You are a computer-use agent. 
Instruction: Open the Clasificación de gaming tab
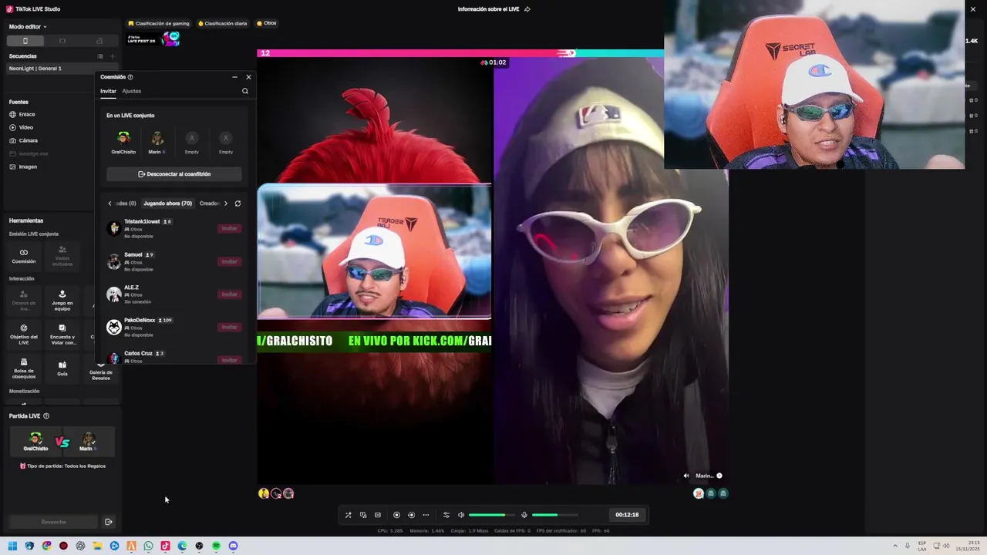[x=158, y=23]
